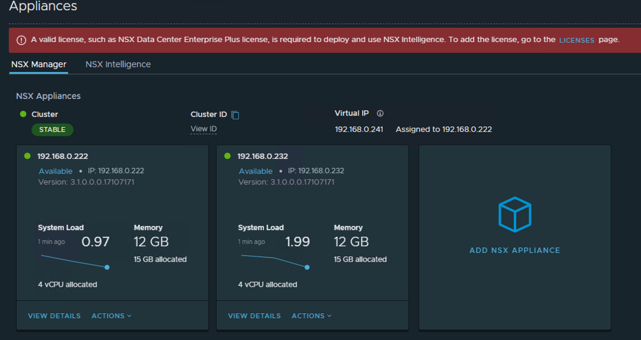Switch to the NSX Manager tab
The width and height of the screenshot is (641, 340).
(x=39, y=64)
